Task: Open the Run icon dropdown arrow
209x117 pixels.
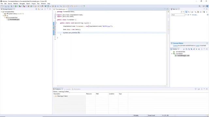Action: coord(17,6)
